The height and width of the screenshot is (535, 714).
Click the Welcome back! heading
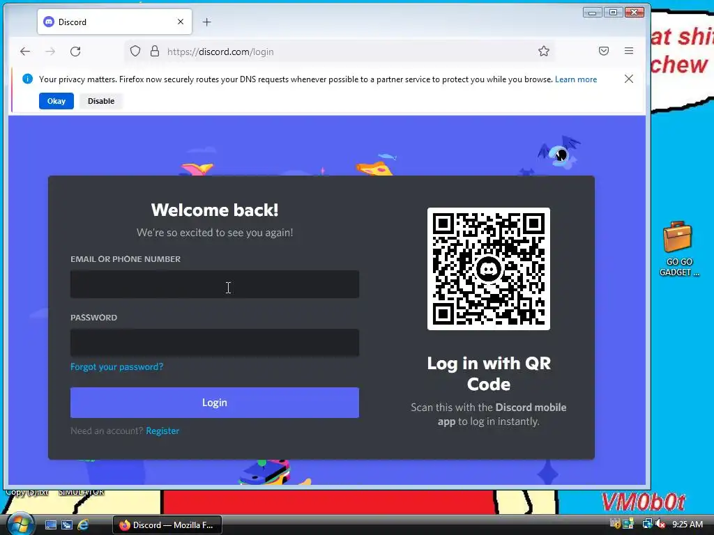[x=215, y=210]
